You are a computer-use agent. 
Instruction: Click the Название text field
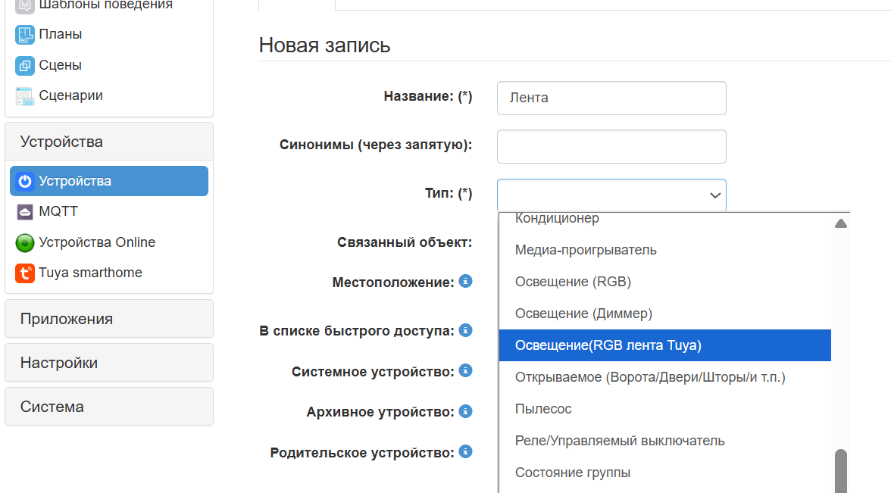point(611,98)
